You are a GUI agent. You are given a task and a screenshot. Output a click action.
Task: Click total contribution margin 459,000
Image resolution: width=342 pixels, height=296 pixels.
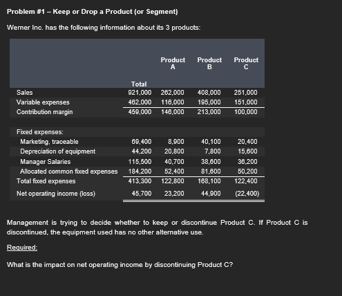pyautogui.click(x=140, y=112)
